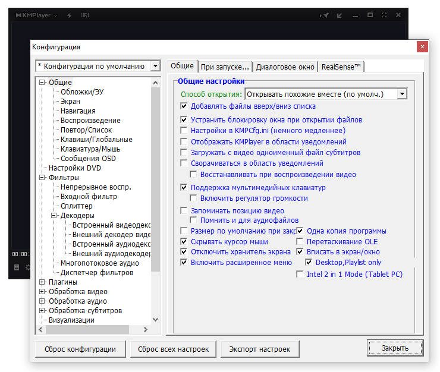
Task: Check Помнить и для аудиофайлов
Action: tap(193, 220)
